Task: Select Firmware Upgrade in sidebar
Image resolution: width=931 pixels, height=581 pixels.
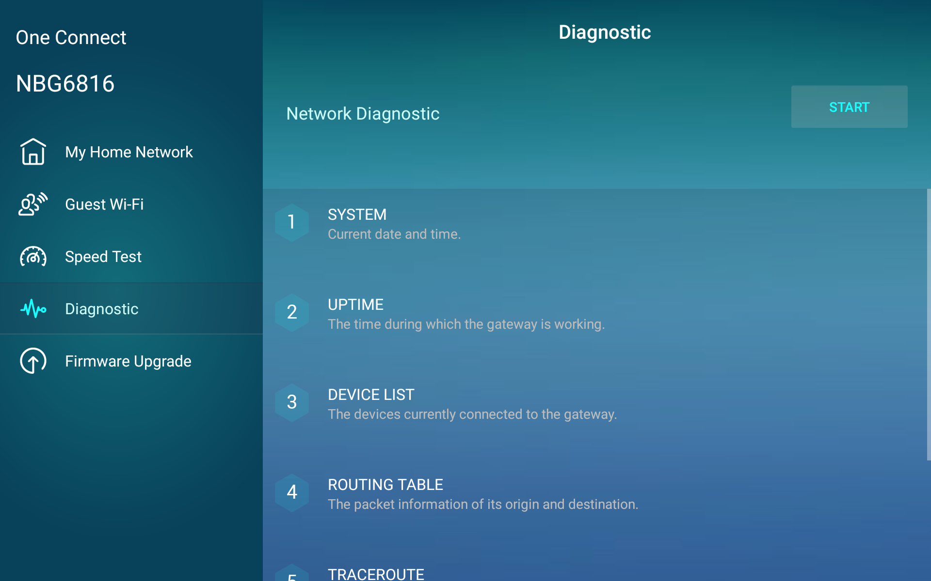Action: [x=128, y=361]
